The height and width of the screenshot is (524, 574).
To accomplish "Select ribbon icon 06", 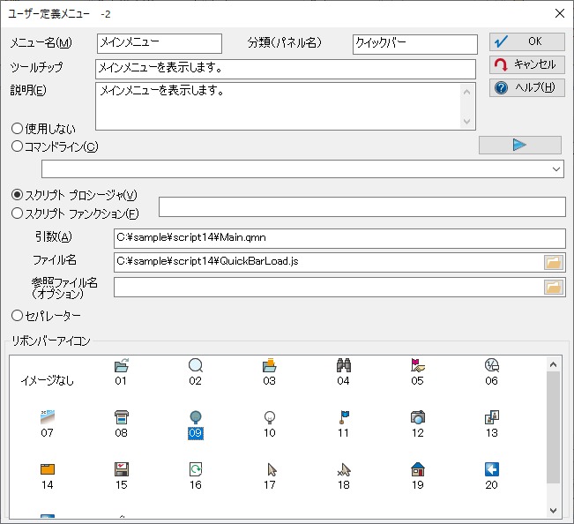I will (492, 372).
